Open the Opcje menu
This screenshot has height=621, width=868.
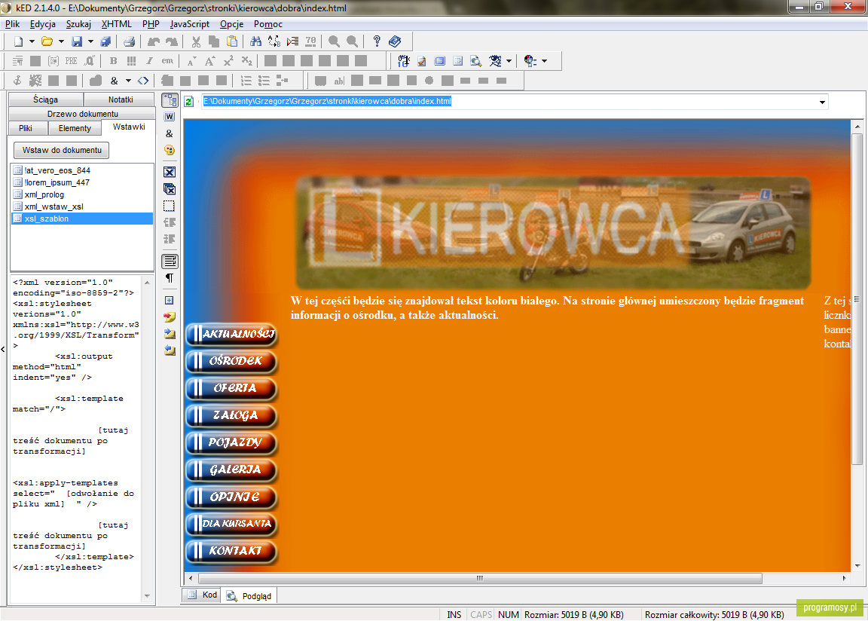pyautogui.click(x=231, y=24)
